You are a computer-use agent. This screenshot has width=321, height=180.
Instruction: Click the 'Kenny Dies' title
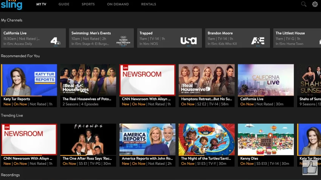point(249,158)
